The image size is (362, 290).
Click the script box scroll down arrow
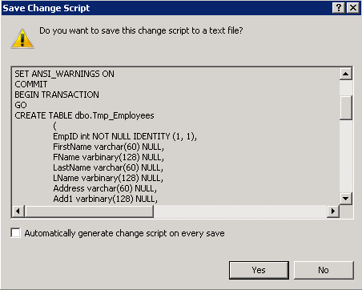point(346,199)
